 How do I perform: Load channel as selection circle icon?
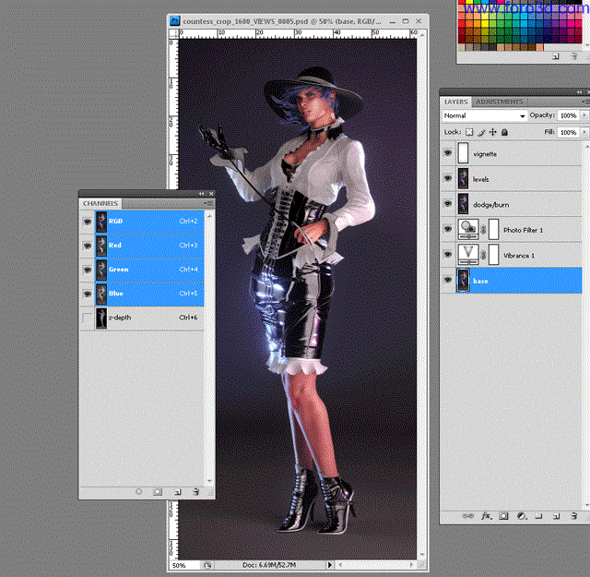point(139,491)
